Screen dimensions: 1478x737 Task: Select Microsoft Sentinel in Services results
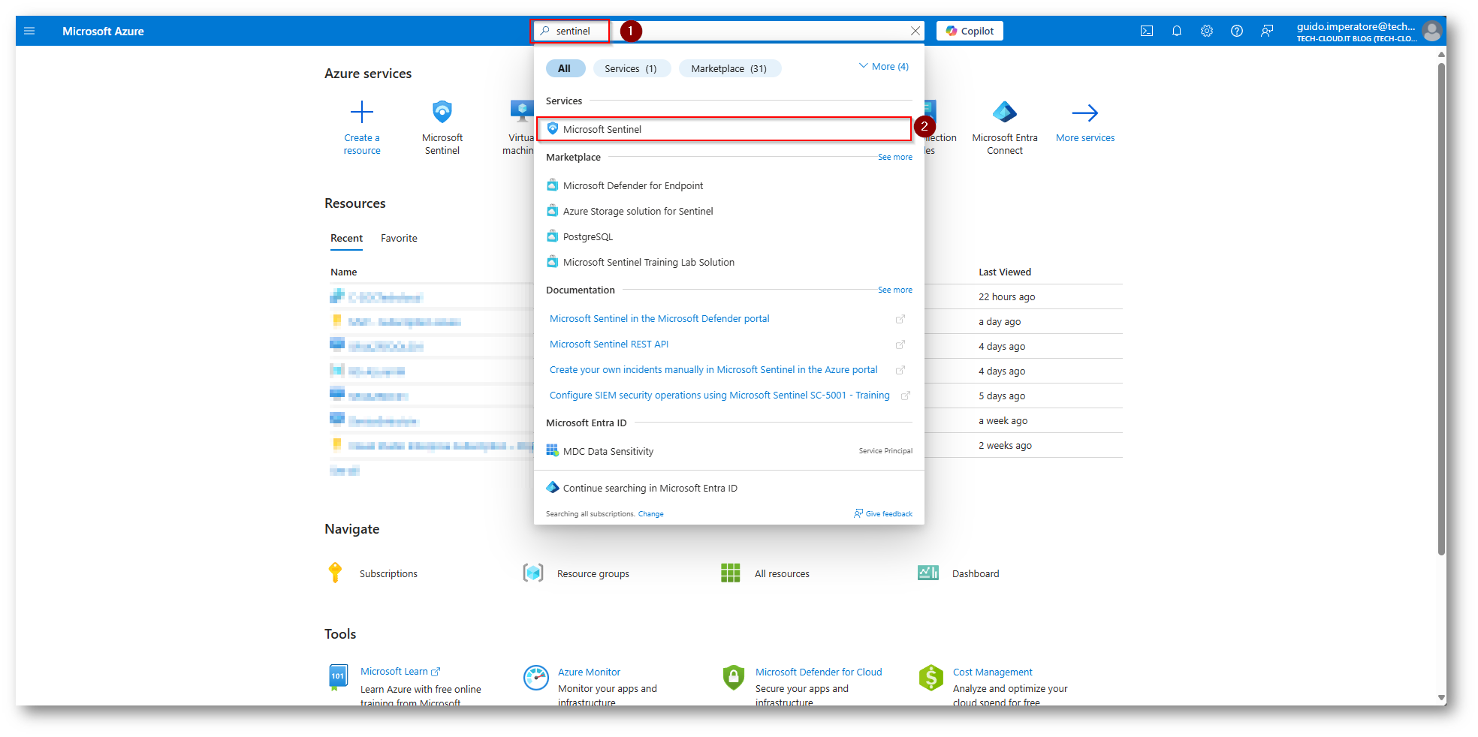click(724, 129)
